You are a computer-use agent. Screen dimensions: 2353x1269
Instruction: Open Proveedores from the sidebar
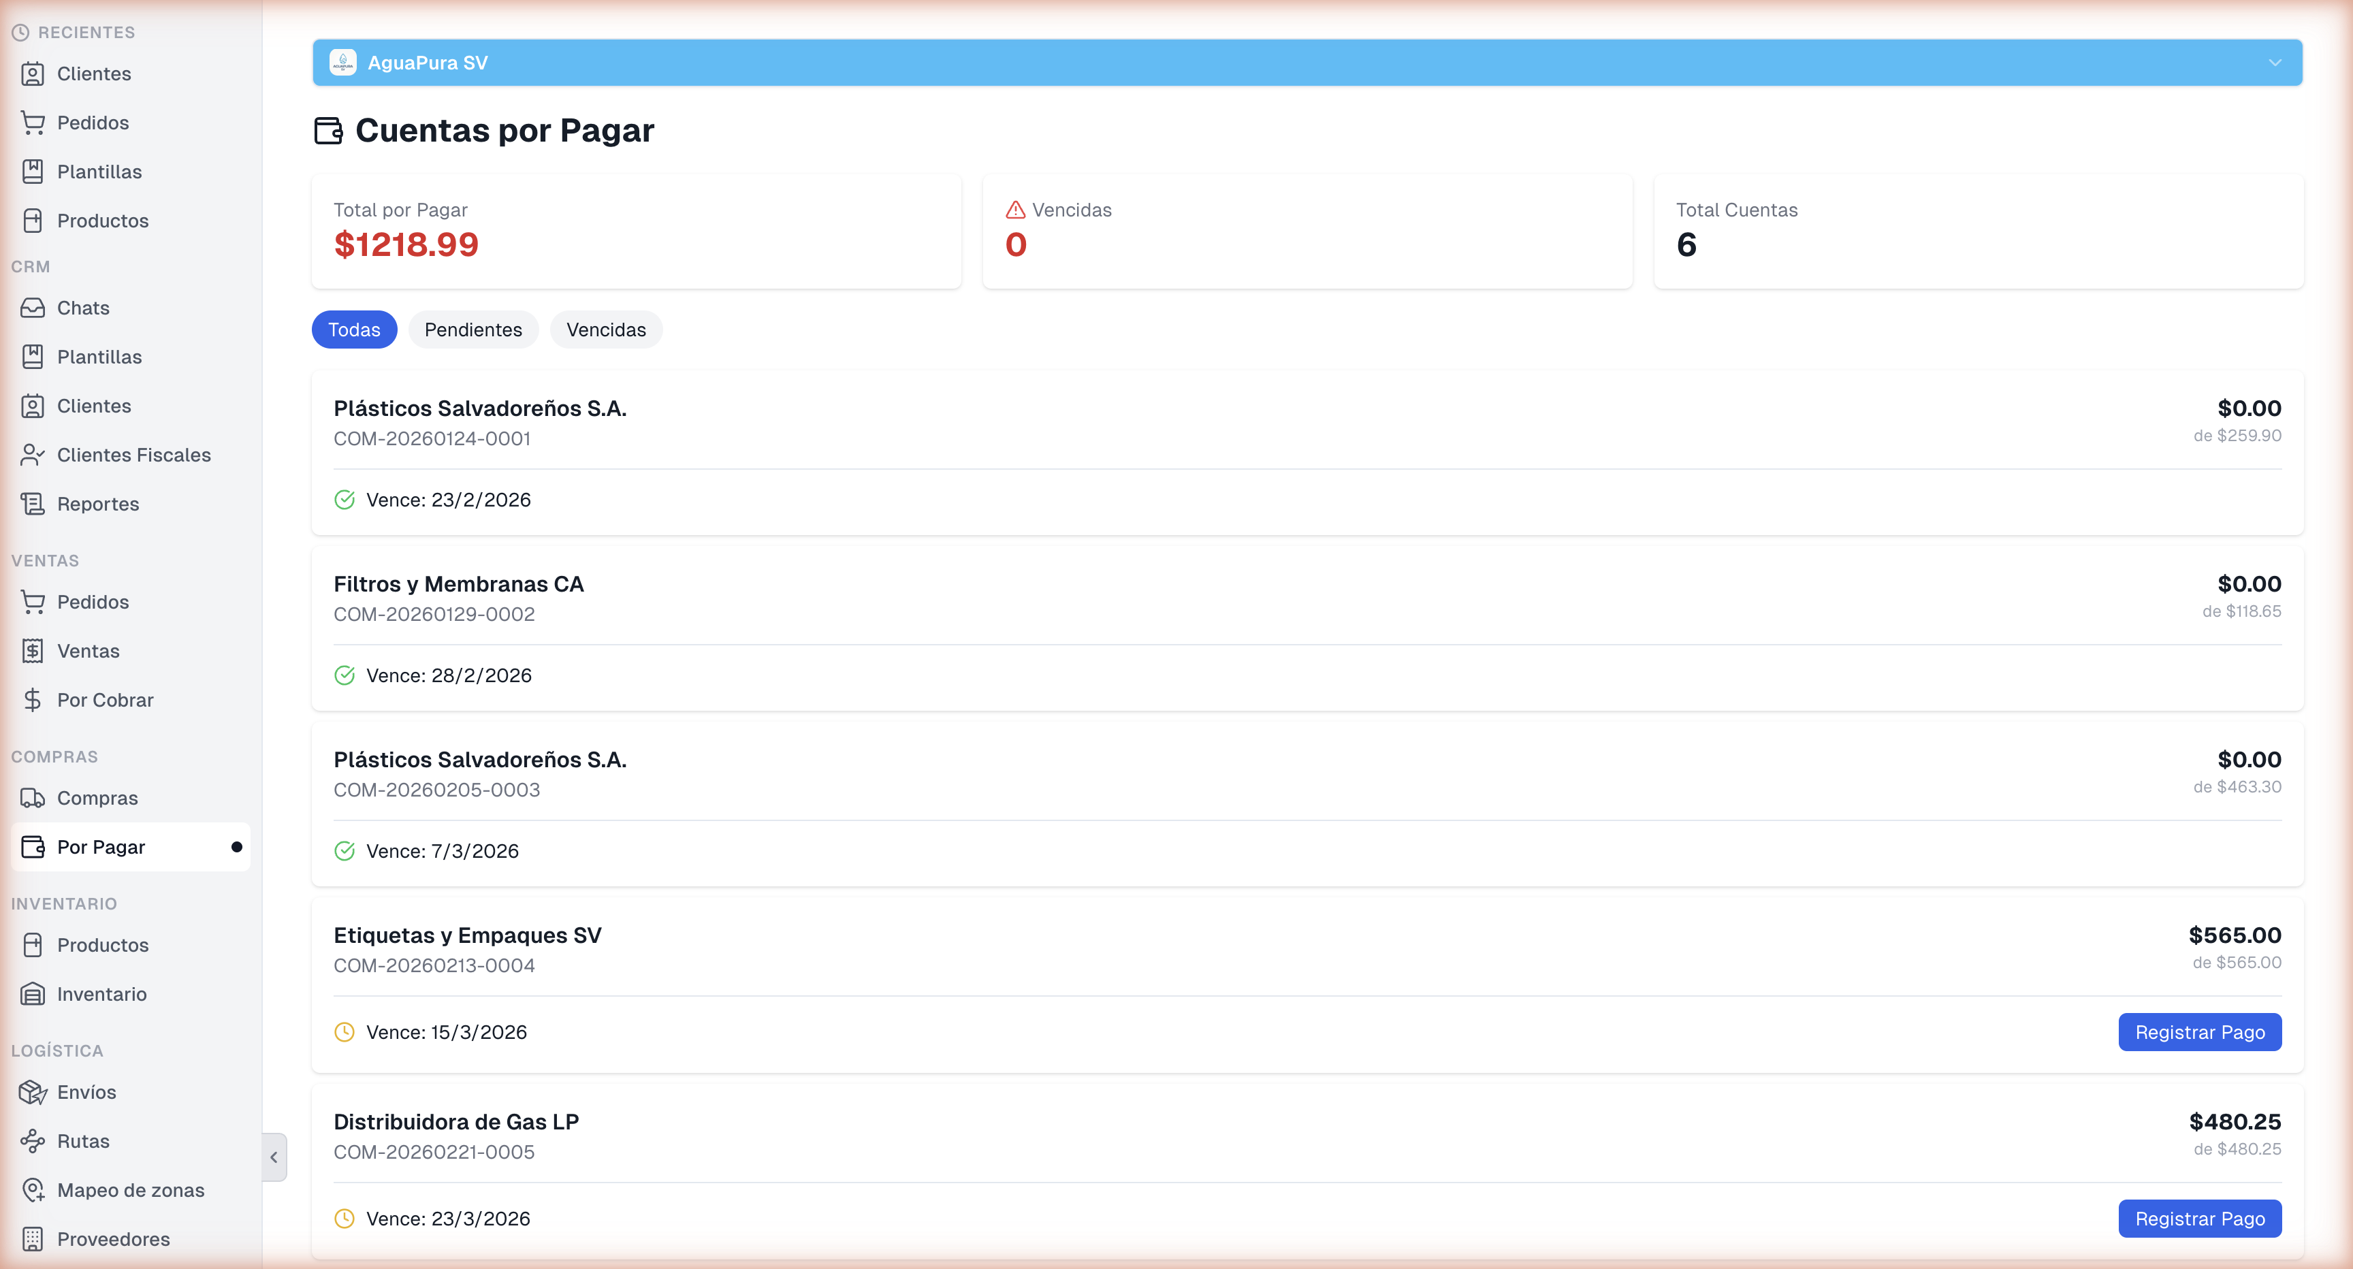pyautogui.click(x=113, y=1239)
